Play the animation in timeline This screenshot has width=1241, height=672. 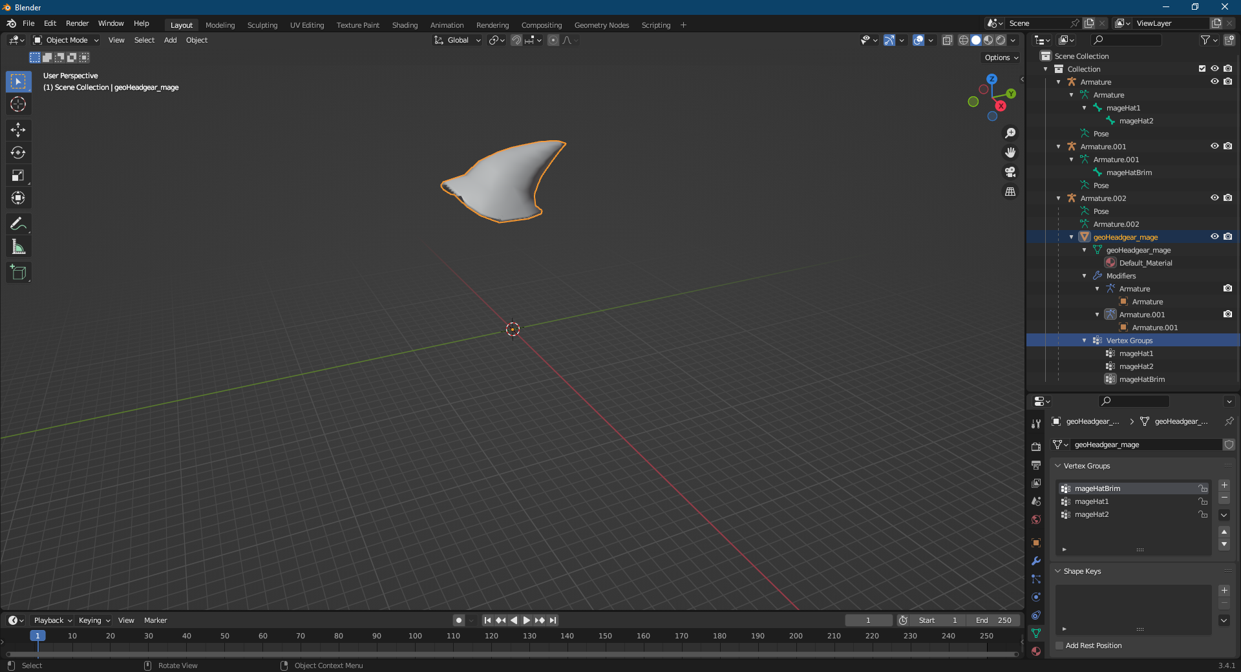coord(527,620)
